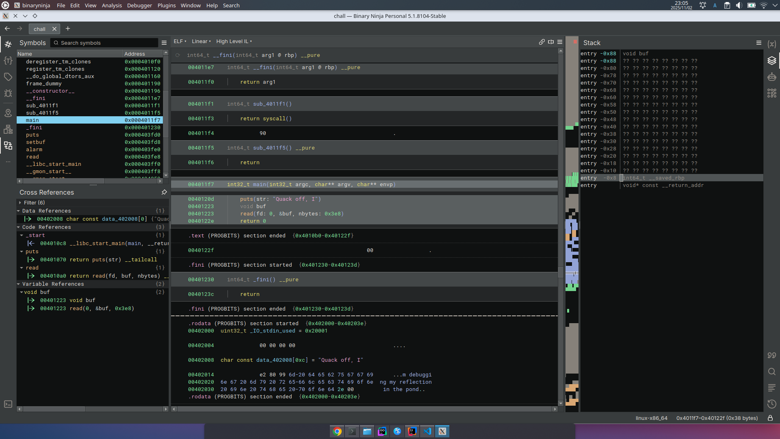780x439 pixels.
Task: Open the Stack panel layers icon on the right
Action: coord(772,61)
